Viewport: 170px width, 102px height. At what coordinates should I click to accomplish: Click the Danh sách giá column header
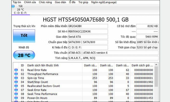tap(142, 65)
